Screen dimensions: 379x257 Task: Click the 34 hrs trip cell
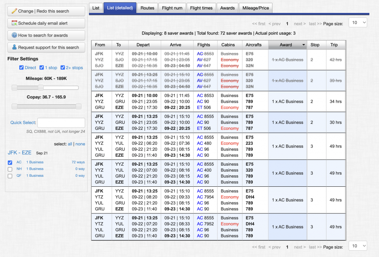(335, 101)
